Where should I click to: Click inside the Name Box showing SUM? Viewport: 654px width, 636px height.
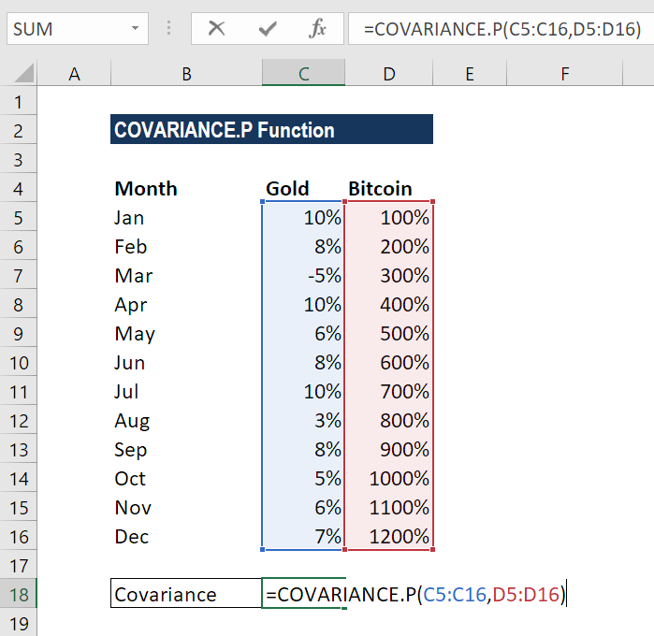tap(65, 29)
